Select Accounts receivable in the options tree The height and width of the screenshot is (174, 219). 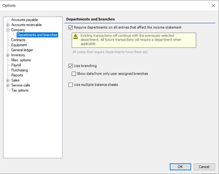[26, 25]
